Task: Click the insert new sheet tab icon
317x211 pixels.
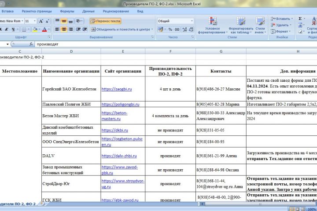Action: coord(43,204)
